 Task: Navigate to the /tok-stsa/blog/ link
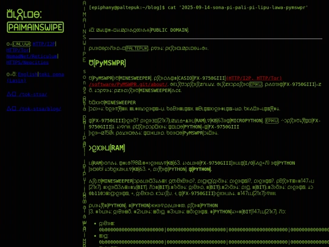[34, 109]
